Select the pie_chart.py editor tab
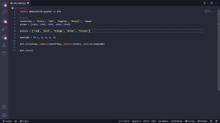The width and height of the screenshot is (220, 123). point(20,3)
